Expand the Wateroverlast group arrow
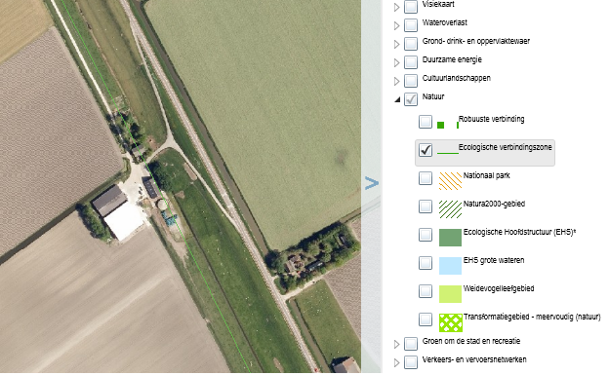 [396, 25]
